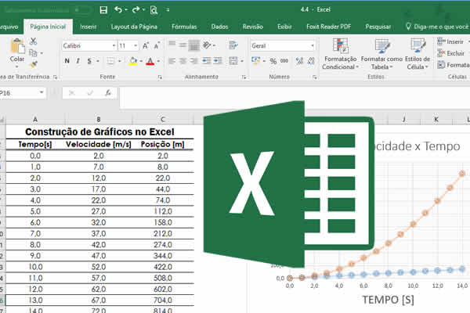The image size is (470, 313).
Task: Click the Save icon in the quick access toolbar
Action: pos(102,10)
